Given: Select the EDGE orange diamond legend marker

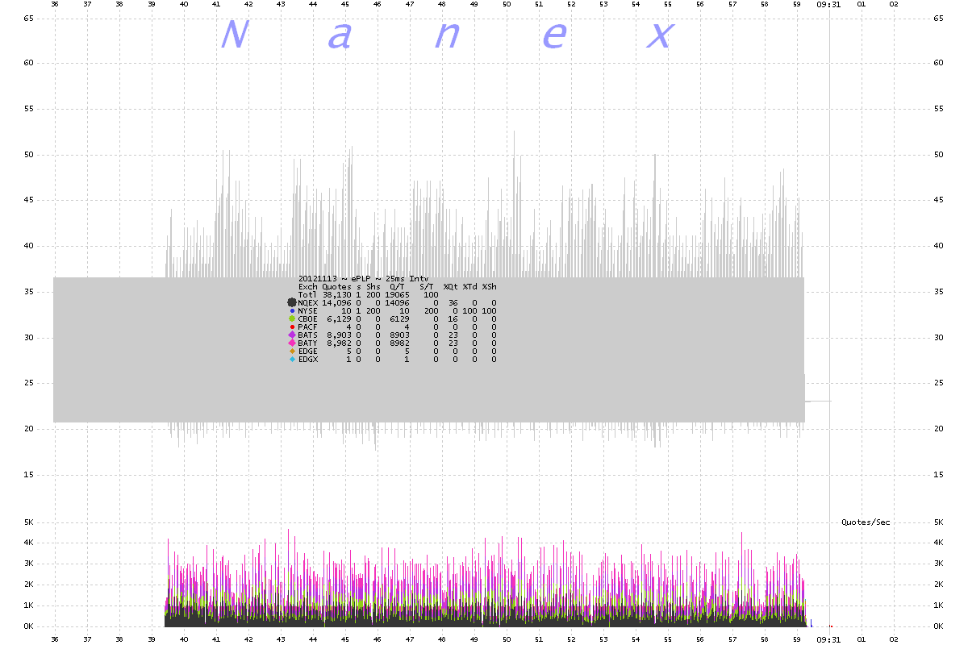Looking at the screenshot, I should 292,351.
